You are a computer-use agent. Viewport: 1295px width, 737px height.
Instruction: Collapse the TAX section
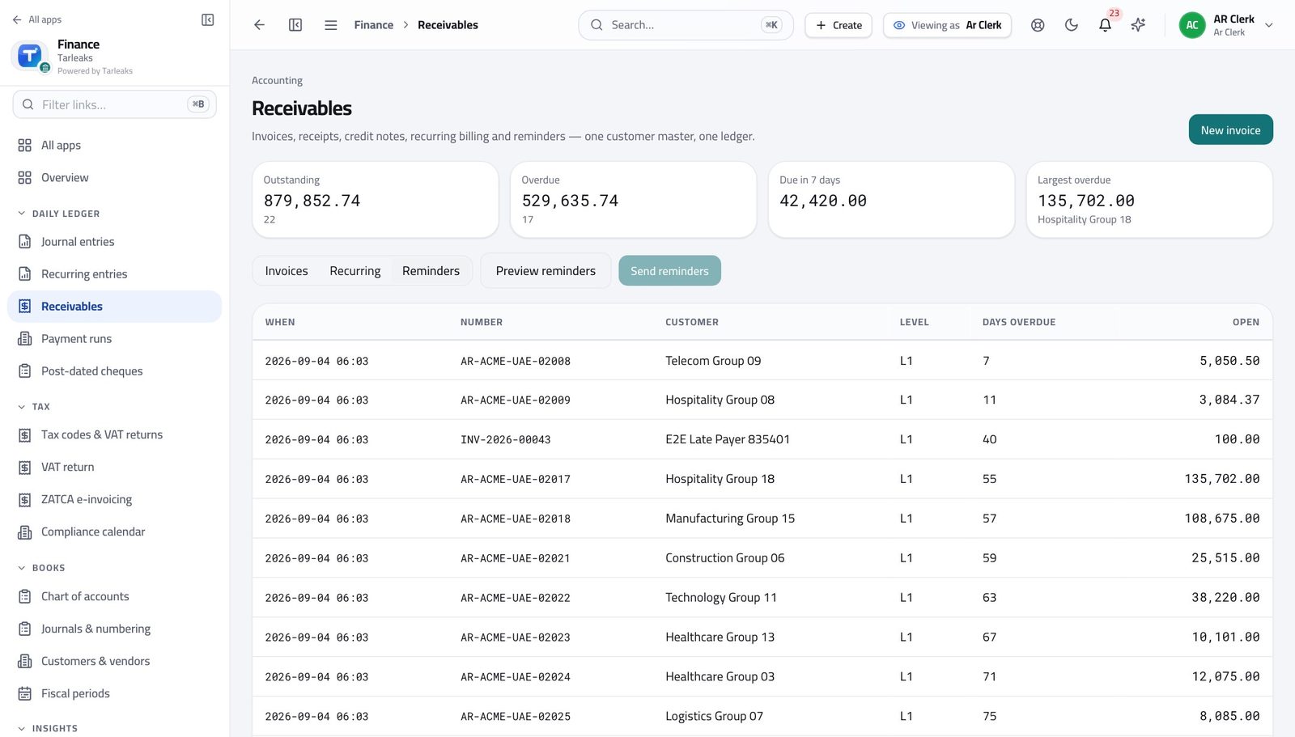point(34,407)
